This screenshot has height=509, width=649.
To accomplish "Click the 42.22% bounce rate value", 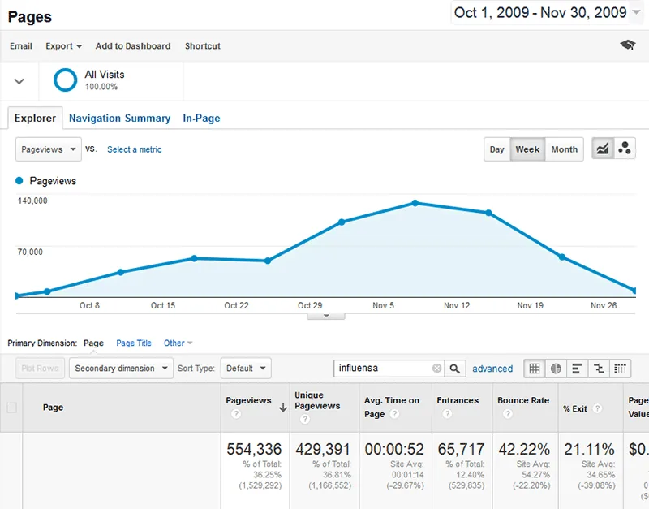I will tap(524, 449).
